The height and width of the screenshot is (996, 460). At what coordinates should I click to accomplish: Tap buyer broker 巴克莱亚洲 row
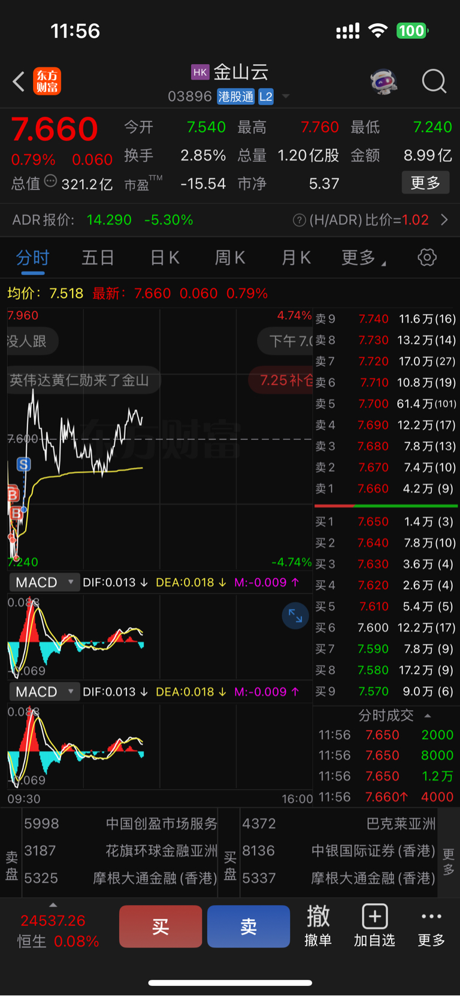tap(339, 824)
